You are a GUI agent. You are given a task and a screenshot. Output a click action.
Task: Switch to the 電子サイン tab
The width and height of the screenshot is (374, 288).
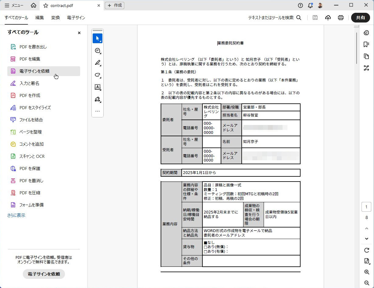coord(76,18)
